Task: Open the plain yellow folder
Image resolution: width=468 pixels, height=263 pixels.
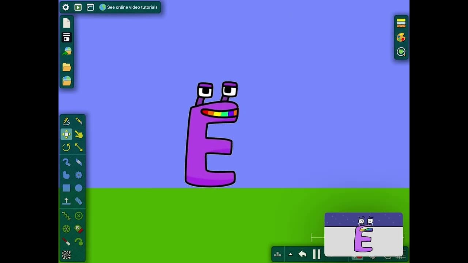Action: [x=67, y=67]
